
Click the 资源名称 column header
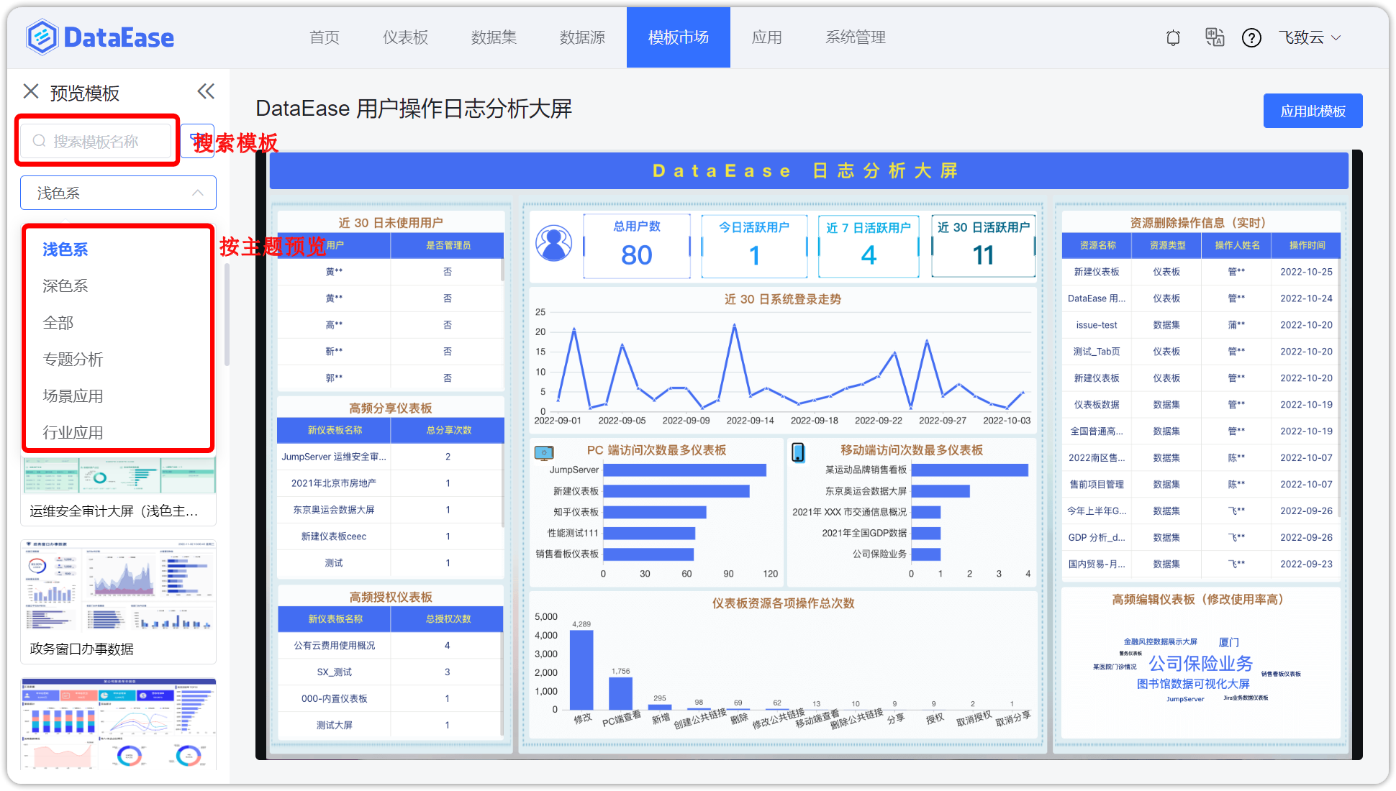(x=1097, y=245)
